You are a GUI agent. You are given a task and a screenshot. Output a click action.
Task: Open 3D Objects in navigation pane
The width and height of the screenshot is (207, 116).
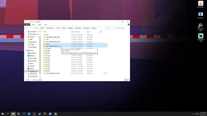33,53
